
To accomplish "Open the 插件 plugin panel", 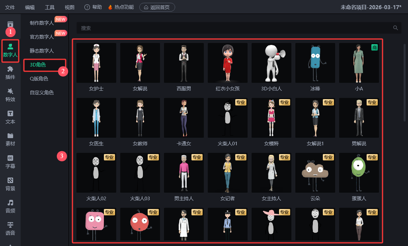I will click(x=10, y=72).
